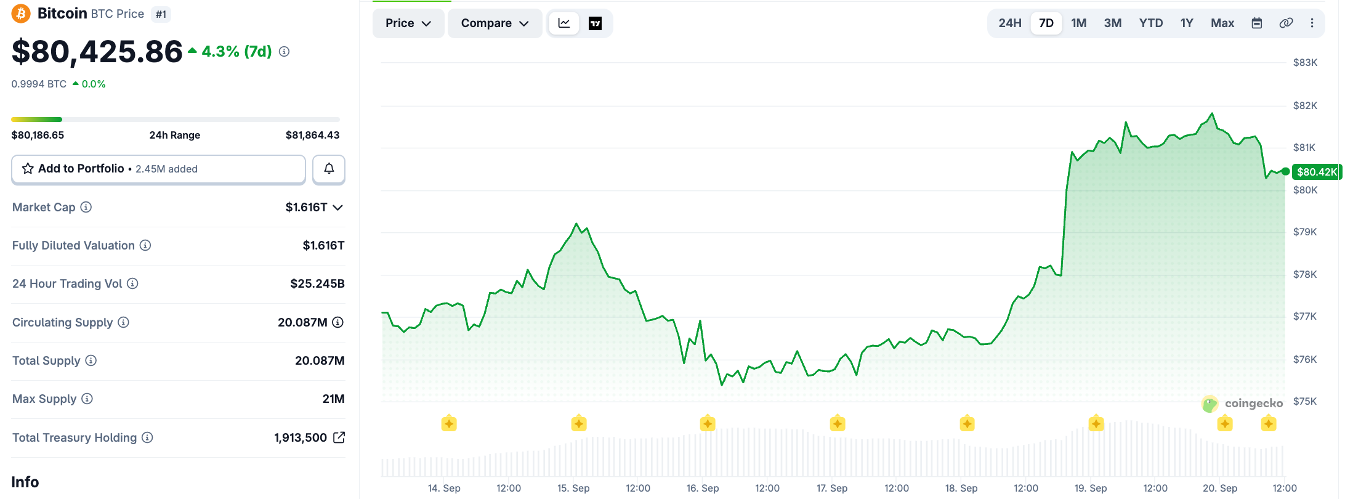Click the $80,425.86 price text

point(97,52)
